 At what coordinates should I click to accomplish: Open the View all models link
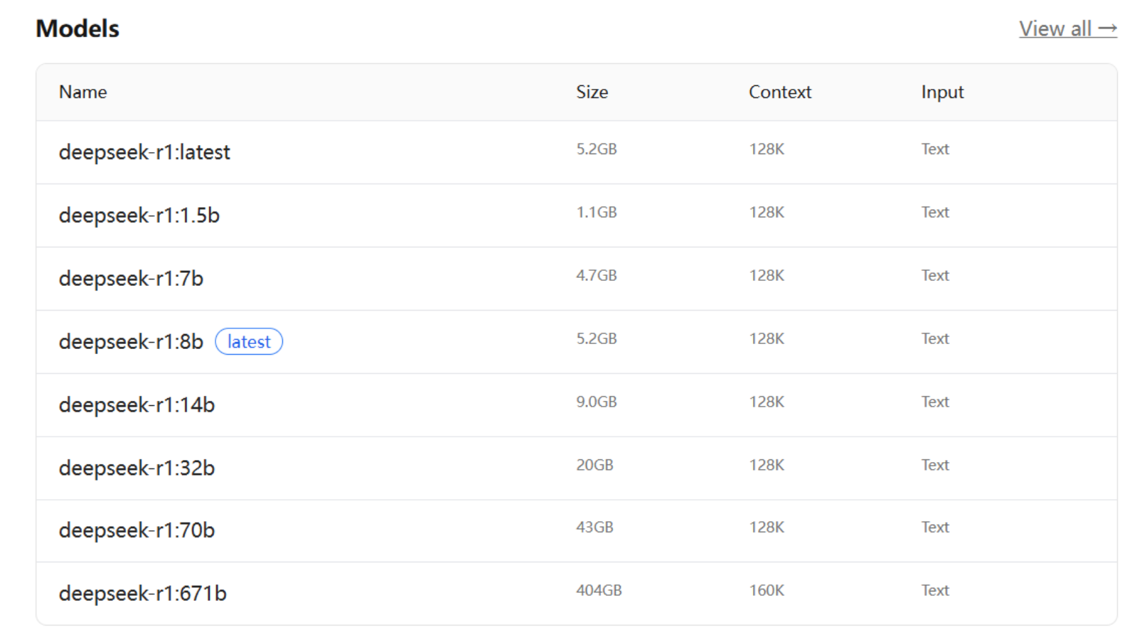point(1068,28)
